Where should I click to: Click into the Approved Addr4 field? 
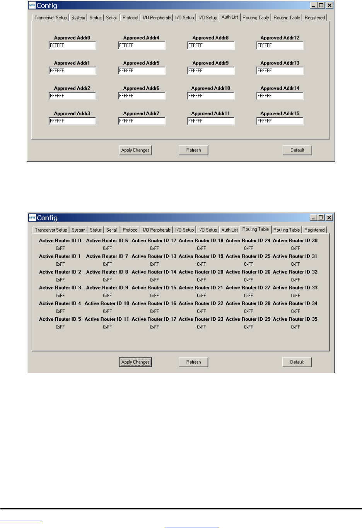pyautogui.click(x=142, y=46)
